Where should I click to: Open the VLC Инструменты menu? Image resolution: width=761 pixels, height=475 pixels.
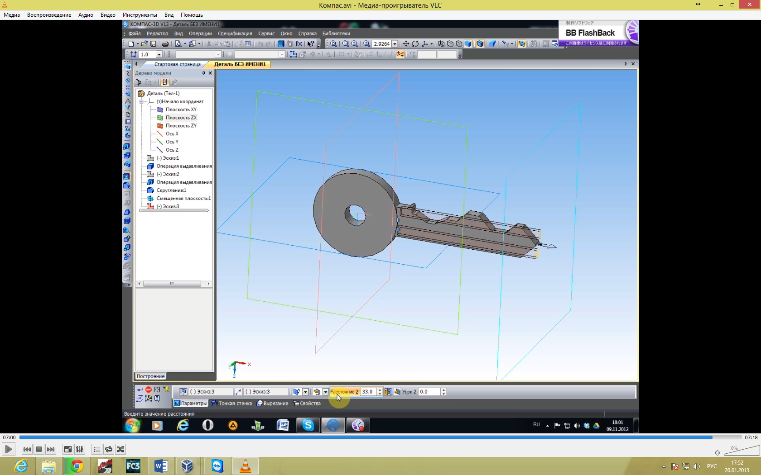[140, 15]
